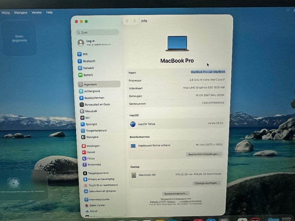Select Bureaublad en Dock icon

(82, 105)
